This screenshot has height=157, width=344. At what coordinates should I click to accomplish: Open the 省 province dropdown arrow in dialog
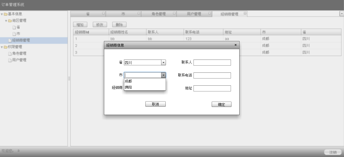pyautogui.click(x=163, y=63)
